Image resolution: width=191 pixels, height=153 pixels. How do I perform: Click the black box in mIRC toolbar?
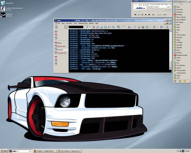[x=76, y=27]
